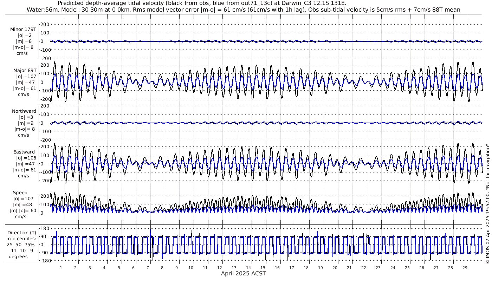
Task: Click day 15 on the date axis
Action: point(263,268)
